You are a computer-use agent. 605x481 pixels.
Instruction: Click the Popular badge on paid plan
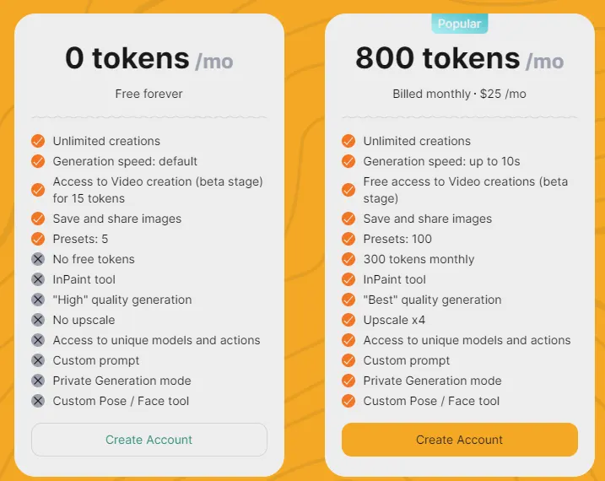click(459, 24)
